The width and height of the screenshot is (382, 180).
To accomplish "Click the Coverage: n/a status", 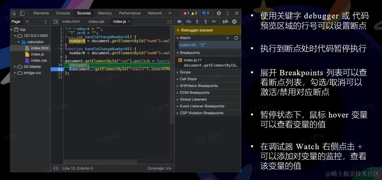I will pos(159,168).
